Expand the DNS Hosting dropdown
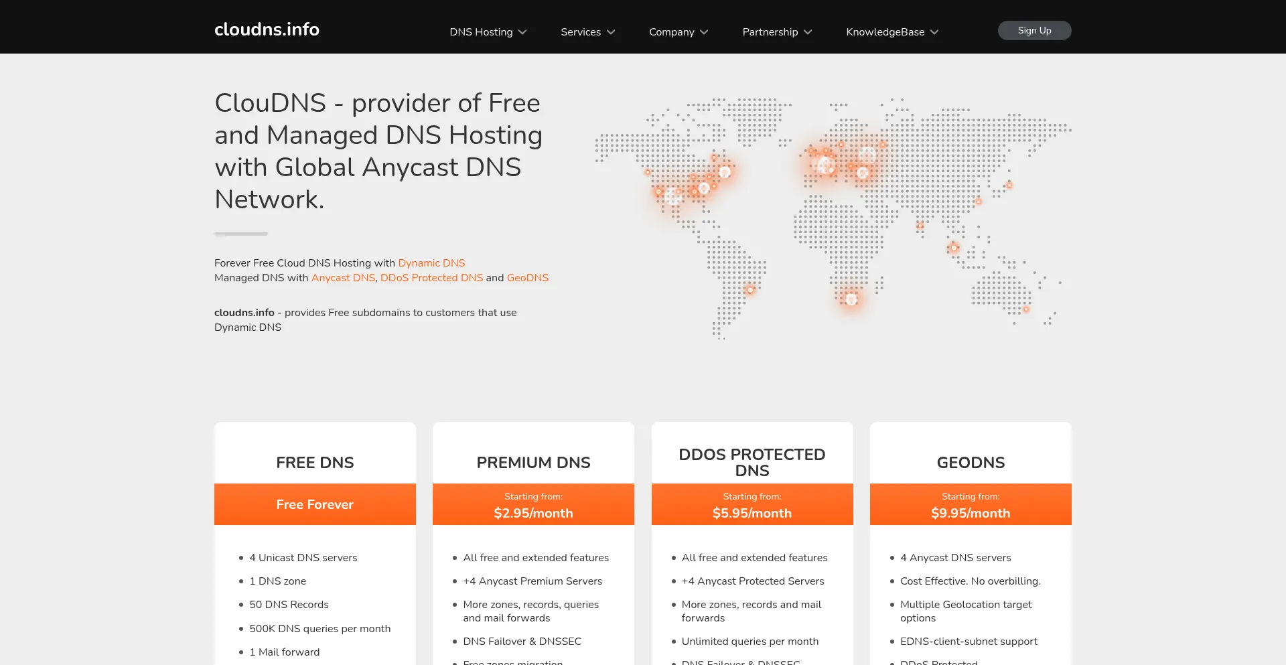Screen dimensions: 1286x665 point(487,31)
